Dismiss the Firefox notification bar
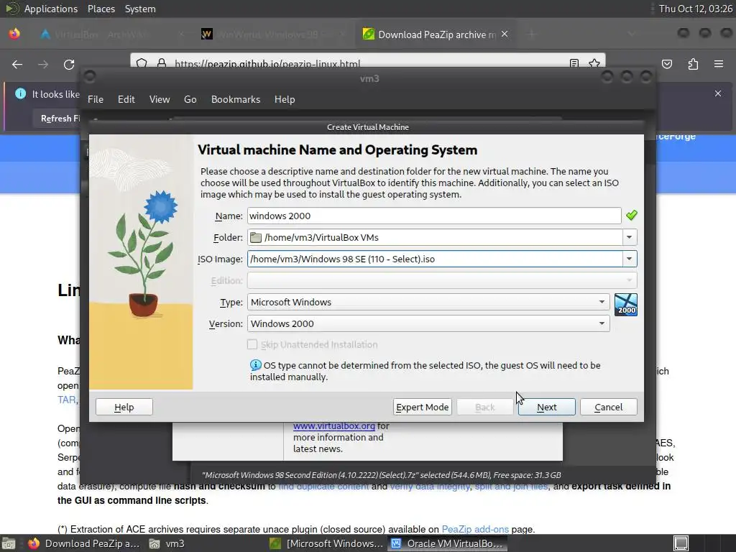 718,93
